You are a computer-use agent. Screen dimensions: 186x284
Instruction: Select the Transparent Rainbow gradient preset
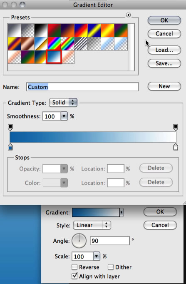[68, 44]
